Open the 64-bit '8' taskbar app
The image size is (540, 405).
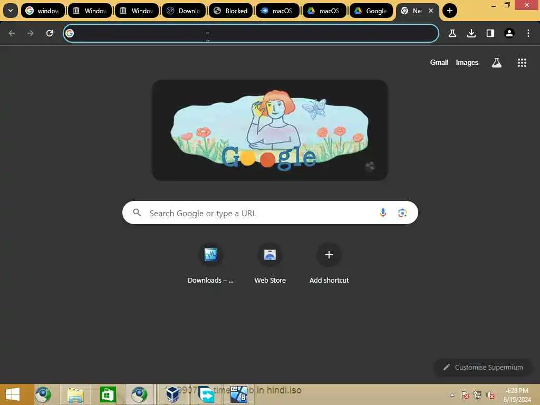[239, 394]
